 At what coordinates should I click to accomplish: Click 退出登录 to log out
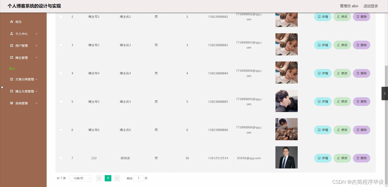coord(371,6)
